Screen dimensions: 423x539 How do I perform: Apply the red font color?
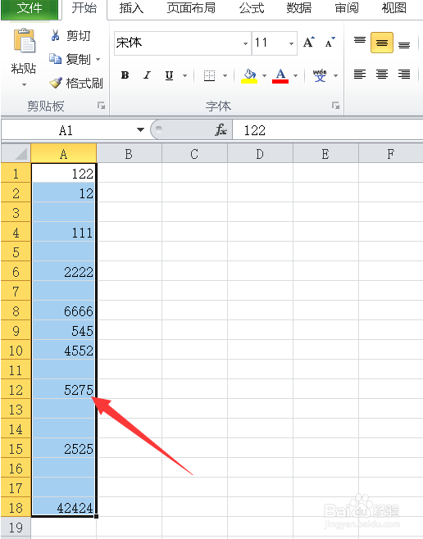280,76
